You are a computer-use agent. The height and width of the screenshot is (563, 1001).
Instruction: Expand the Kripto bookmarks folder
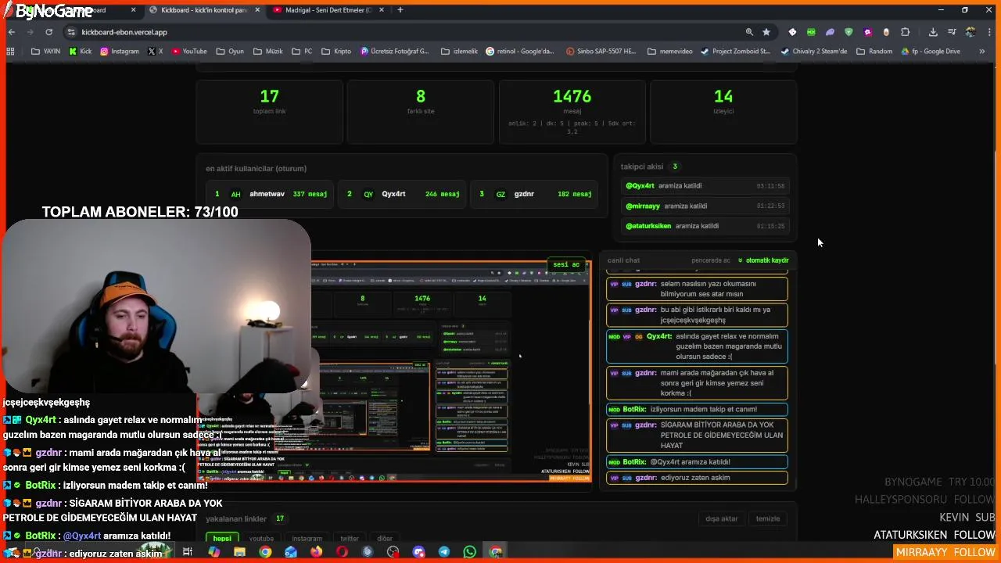336,52
